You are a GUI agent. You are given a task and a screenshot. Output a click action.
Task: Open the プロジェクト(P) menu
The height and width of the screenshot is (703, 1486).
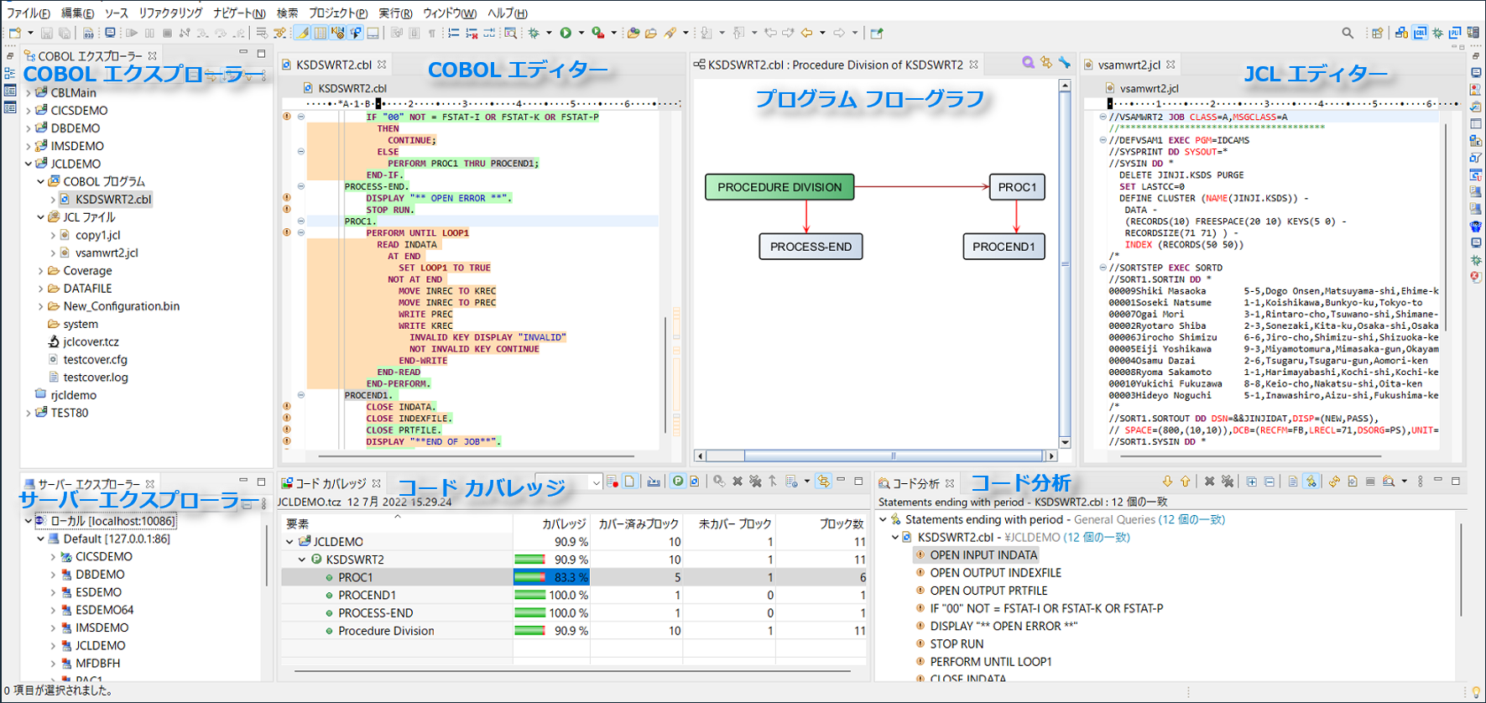click(337, 13)
